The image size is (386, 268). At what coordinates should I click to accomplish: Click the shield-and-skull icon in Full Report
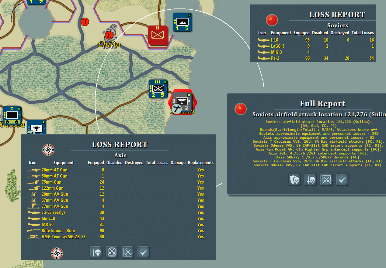point(294,180)
